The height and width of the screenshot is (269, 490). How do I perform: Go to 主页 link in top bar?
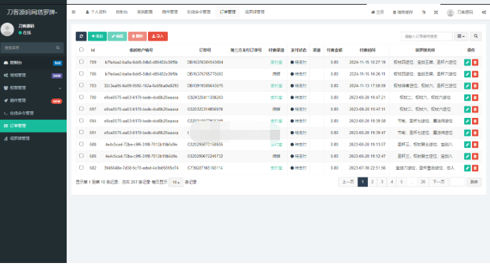click(377, 12)
